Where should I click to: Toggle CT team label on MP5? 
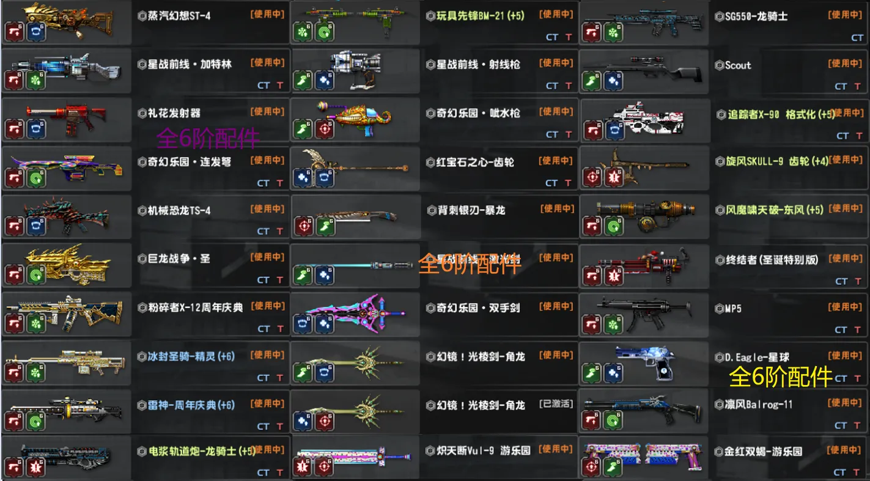[841, 330]
